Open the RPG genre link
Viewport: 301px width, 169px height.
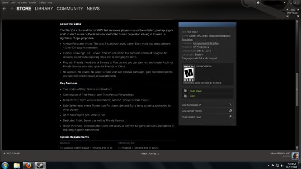(x=199, y=36)
